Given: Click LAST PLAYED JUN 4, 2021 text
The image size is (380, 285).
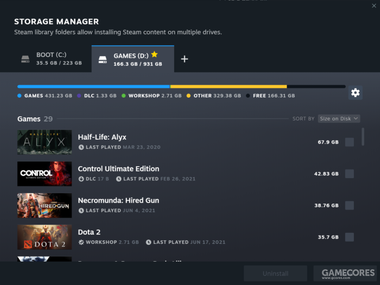Looking at the screenshot, I should click(121, 211).
